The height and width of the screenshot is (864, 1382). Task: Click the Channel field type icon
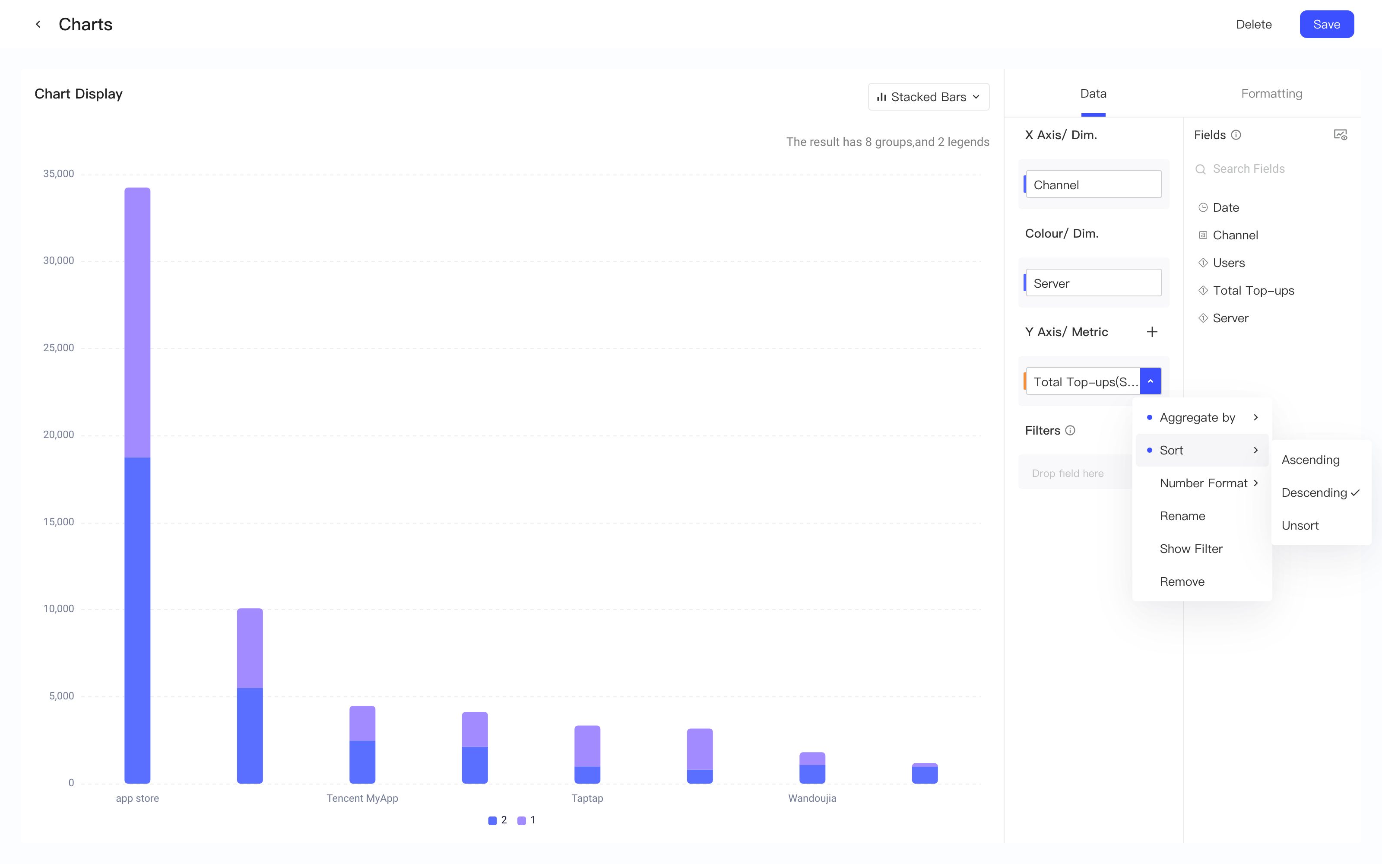tap(1203, 235)
